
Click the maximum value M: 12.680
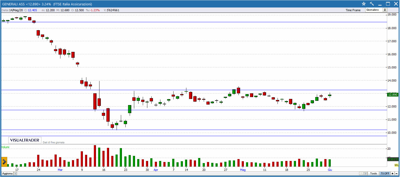[x=63, y=10]
